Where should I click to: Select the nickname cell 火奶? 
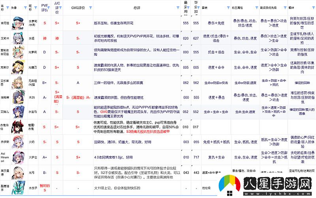pos(33,142)
